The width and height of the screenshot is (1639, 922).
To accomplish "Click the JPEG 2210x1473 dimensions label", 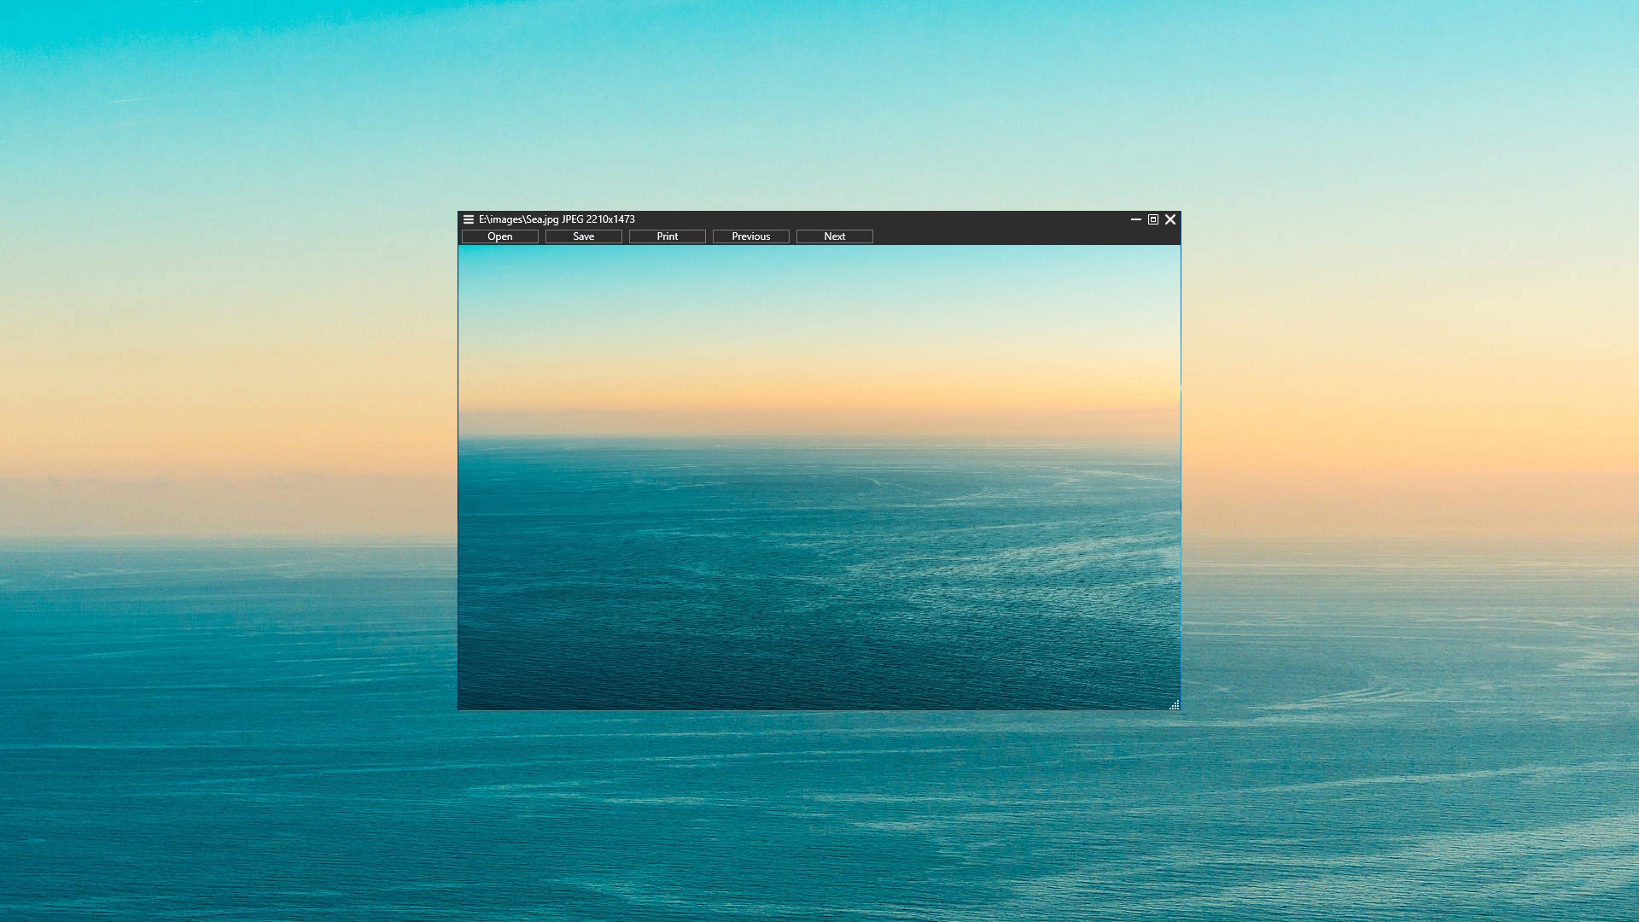I will pos(598,219).
